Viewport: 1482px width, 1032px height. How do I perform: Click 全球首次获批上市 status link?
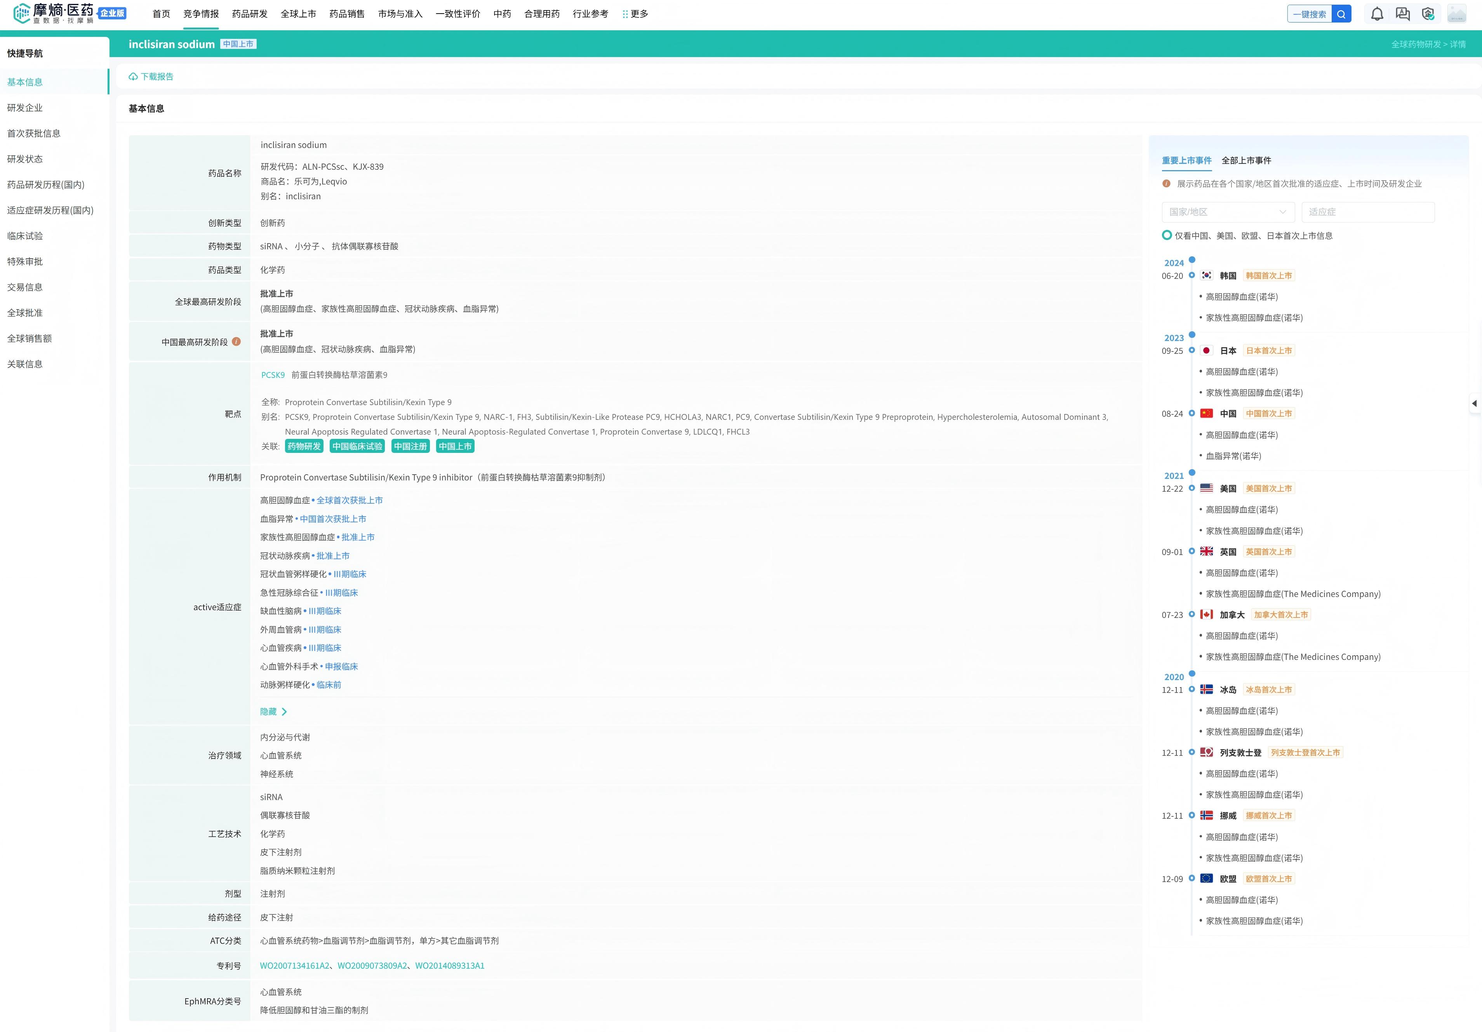(350, 501)
